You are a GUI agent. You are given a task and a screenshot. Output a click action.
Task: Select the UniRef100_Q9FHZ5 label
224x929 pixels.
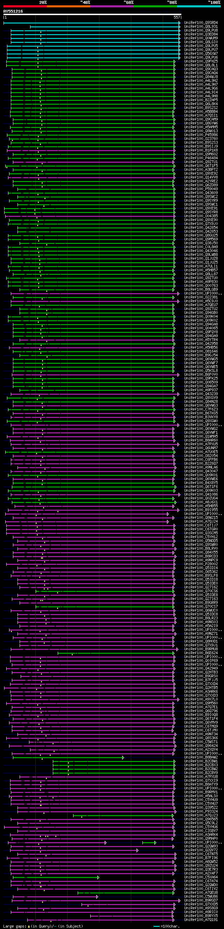click(201, 61)
